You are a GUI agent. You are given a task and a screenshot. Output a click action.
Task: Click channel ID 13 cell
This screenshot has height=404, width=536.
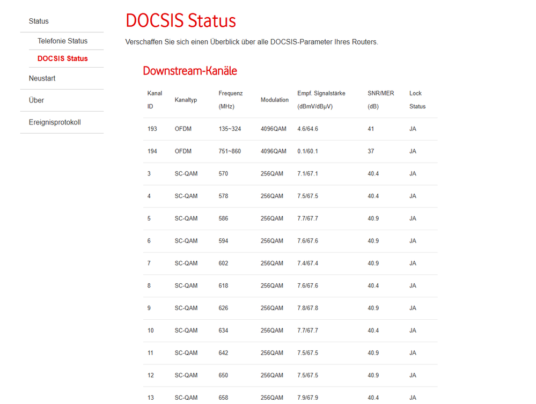(150, 398)
